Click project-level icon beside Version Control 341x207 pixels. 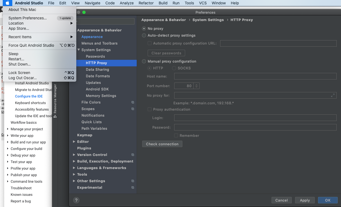click(133, 155)
